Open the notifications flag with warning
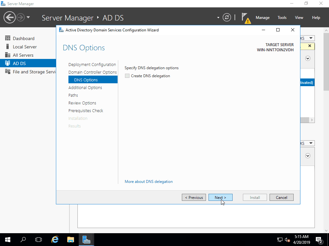 tap(246, 18)
